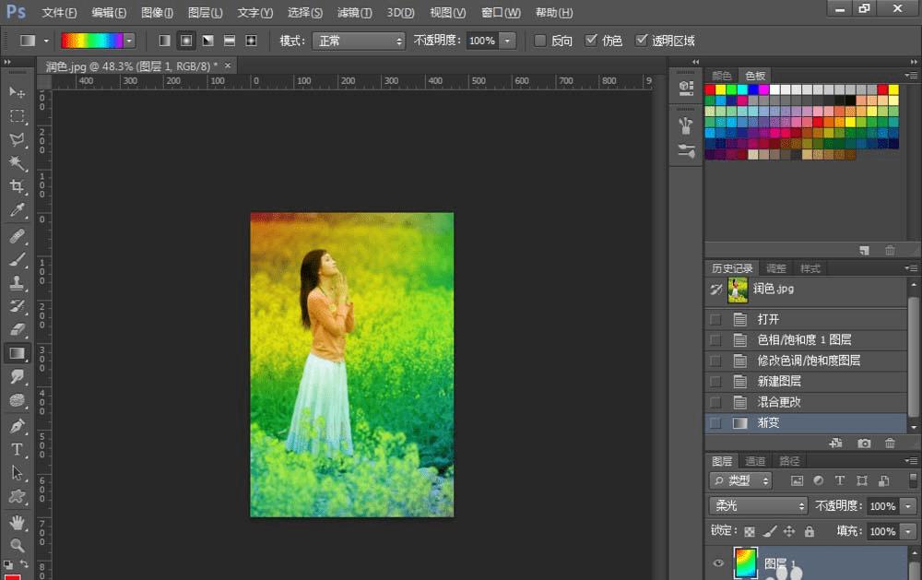Pick the Lasso tool
Screen dimensions: 922x580
tap(17, 139)
